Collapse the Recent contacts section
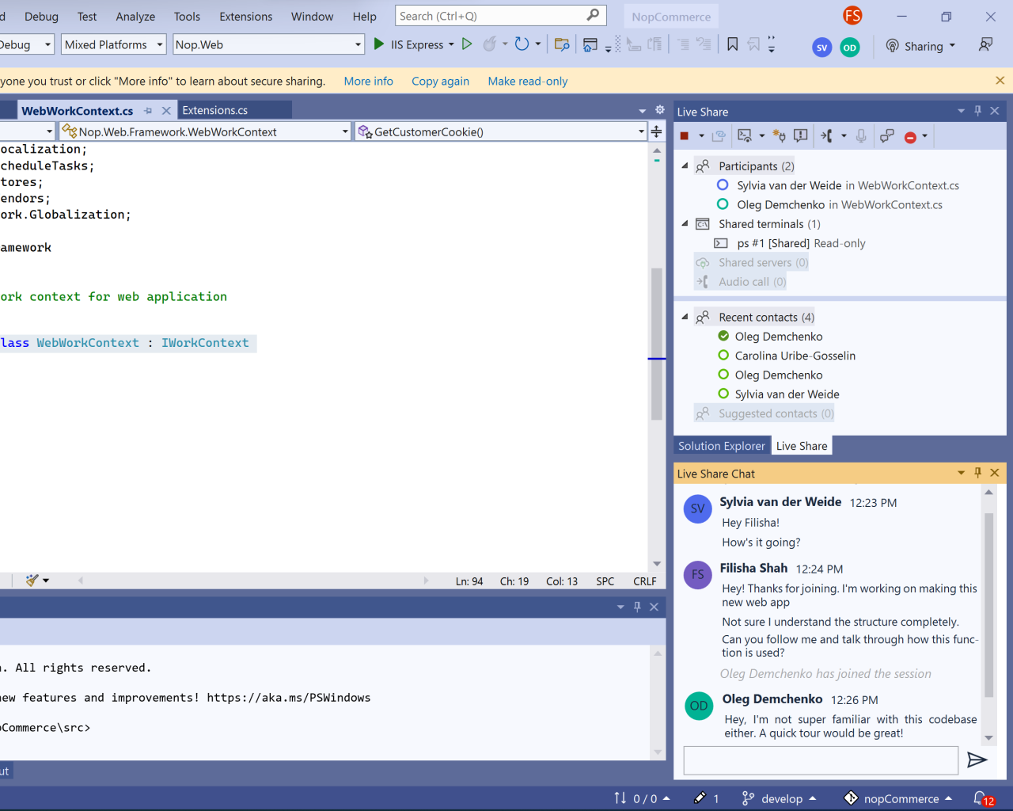Viewport: 1013px width, 811px height. [684, 317]
